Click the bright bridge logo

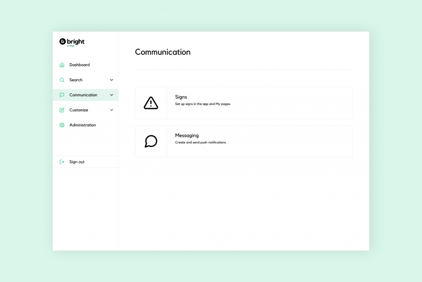(72, 42)
